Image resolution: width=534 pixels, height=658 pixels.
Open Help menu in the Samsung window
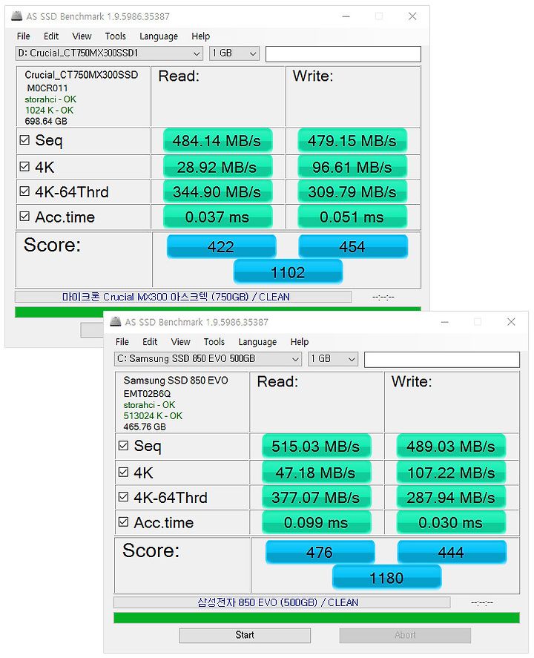pyautogui.click(x=299, y=341)
